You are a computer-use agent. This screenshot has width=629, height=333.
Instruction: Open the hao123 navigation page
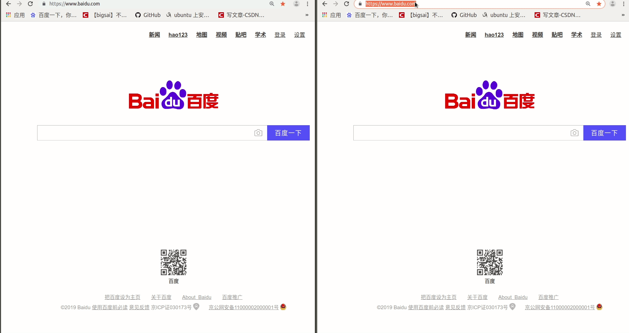(x=178, y=34)
